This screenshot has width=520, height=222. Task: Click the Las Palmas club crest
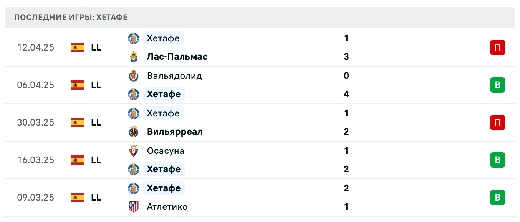[x=133, y=57]
